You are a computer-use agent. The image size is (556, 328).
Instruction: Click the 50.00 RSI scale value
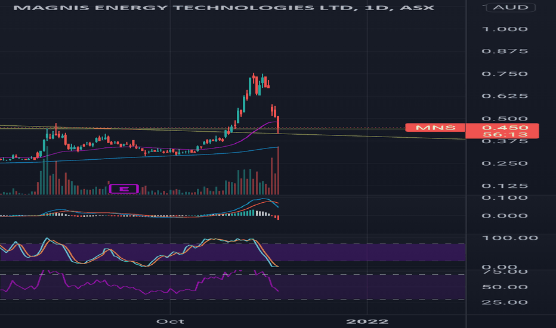pos(505,287)
